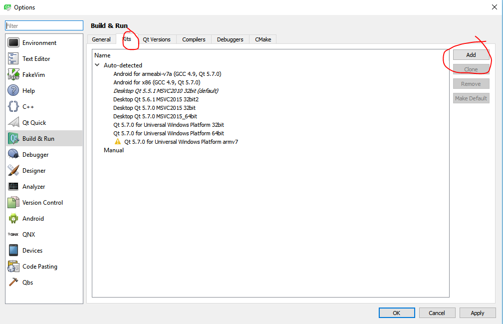This screenshot has width=503, height=324.
Task: Select Desktop Qt 5.7.0 MSVC2015 32bit kit
Action: tap(154, 108)
